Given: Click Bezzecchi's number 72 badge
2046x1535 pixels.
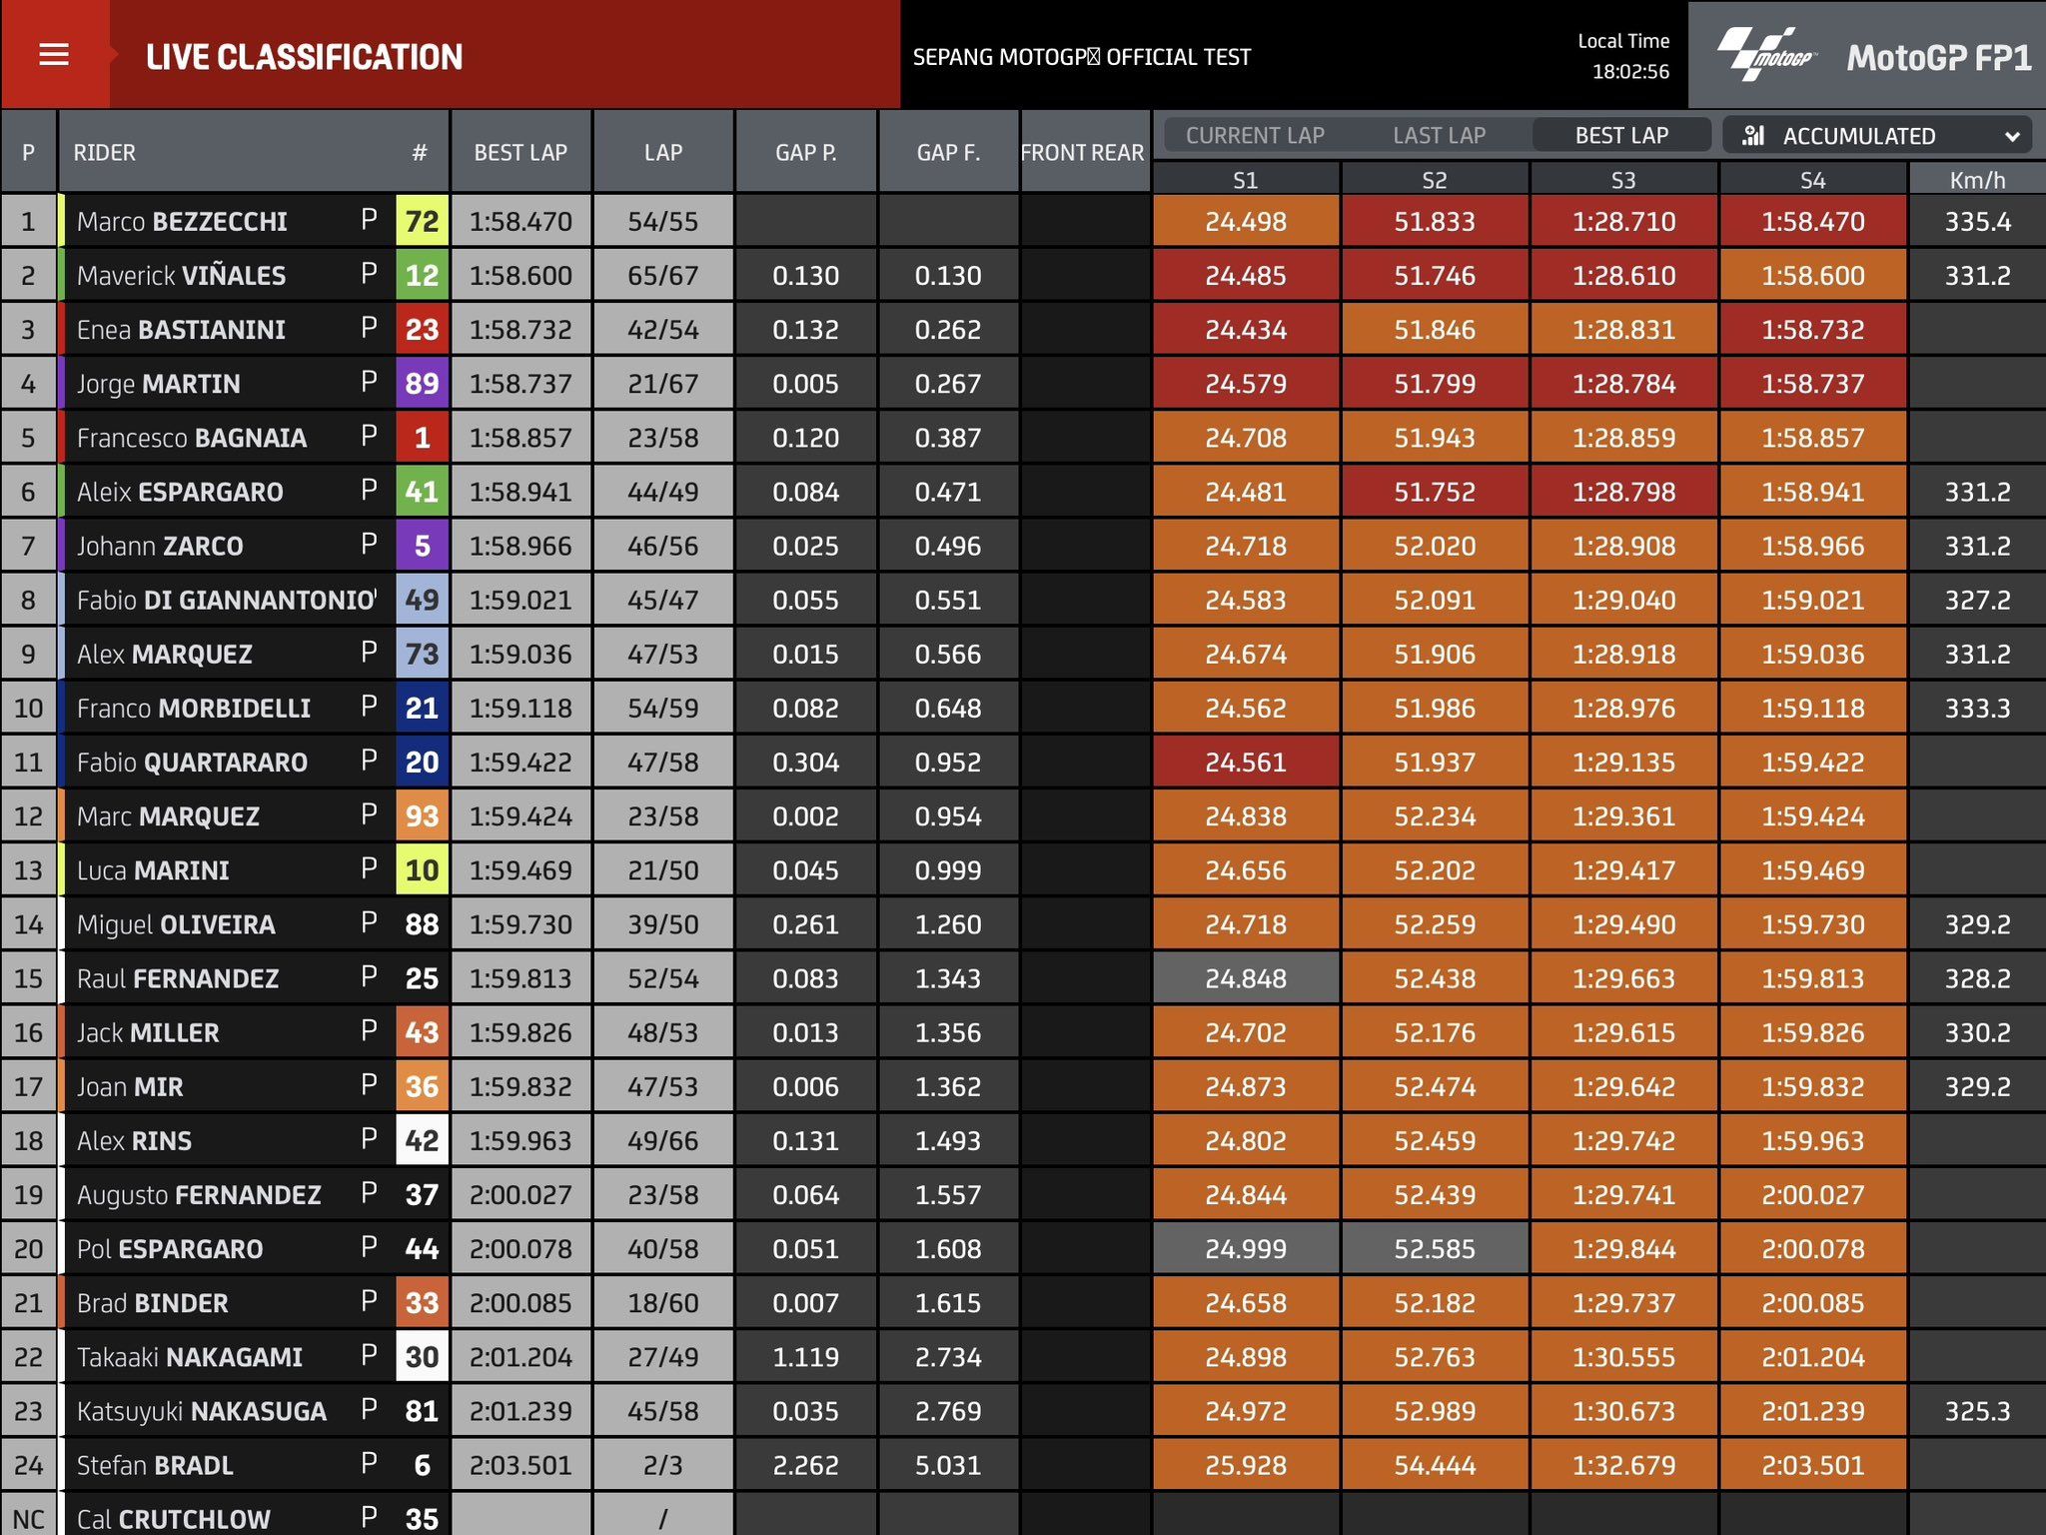Looking at the screenshot, I should pyautogui.click(x=422, y=221).
